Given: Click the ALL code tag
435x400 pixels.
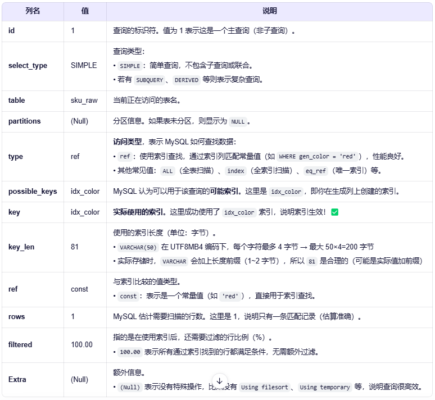Looking at the screenshot, I should pyautogui.click(x=167, y=171).
